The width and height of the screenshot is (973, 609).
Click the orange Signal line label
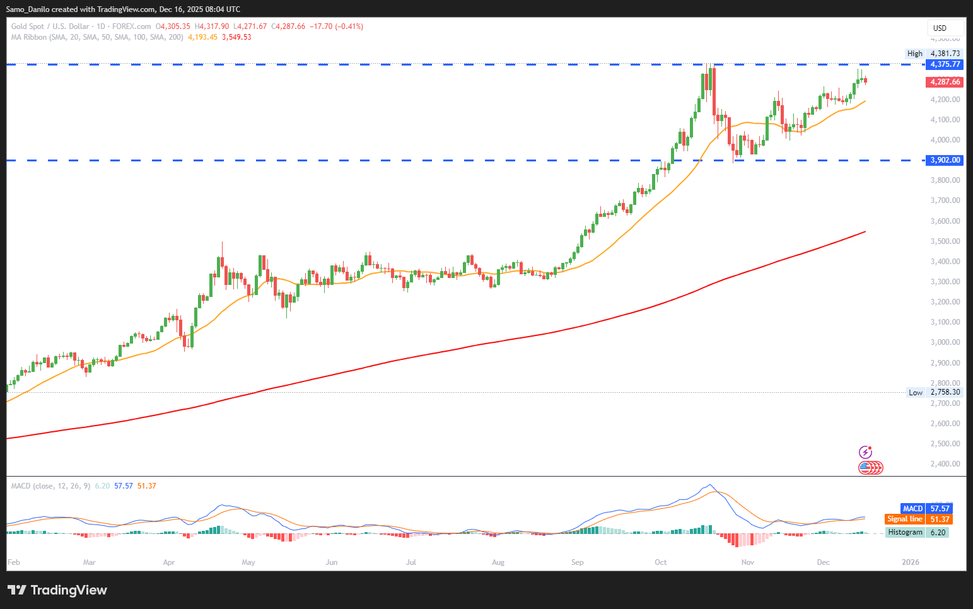918,519
